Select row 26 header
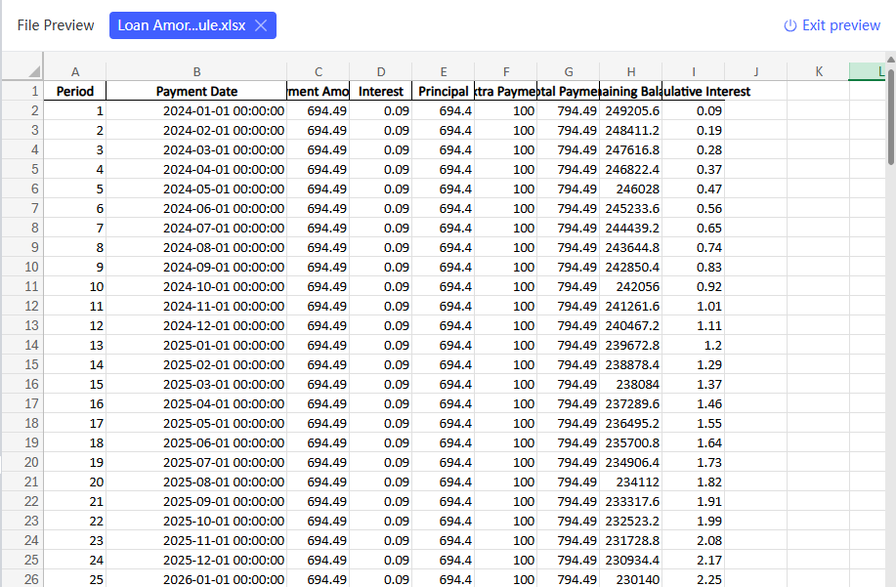 pos(31,579)
